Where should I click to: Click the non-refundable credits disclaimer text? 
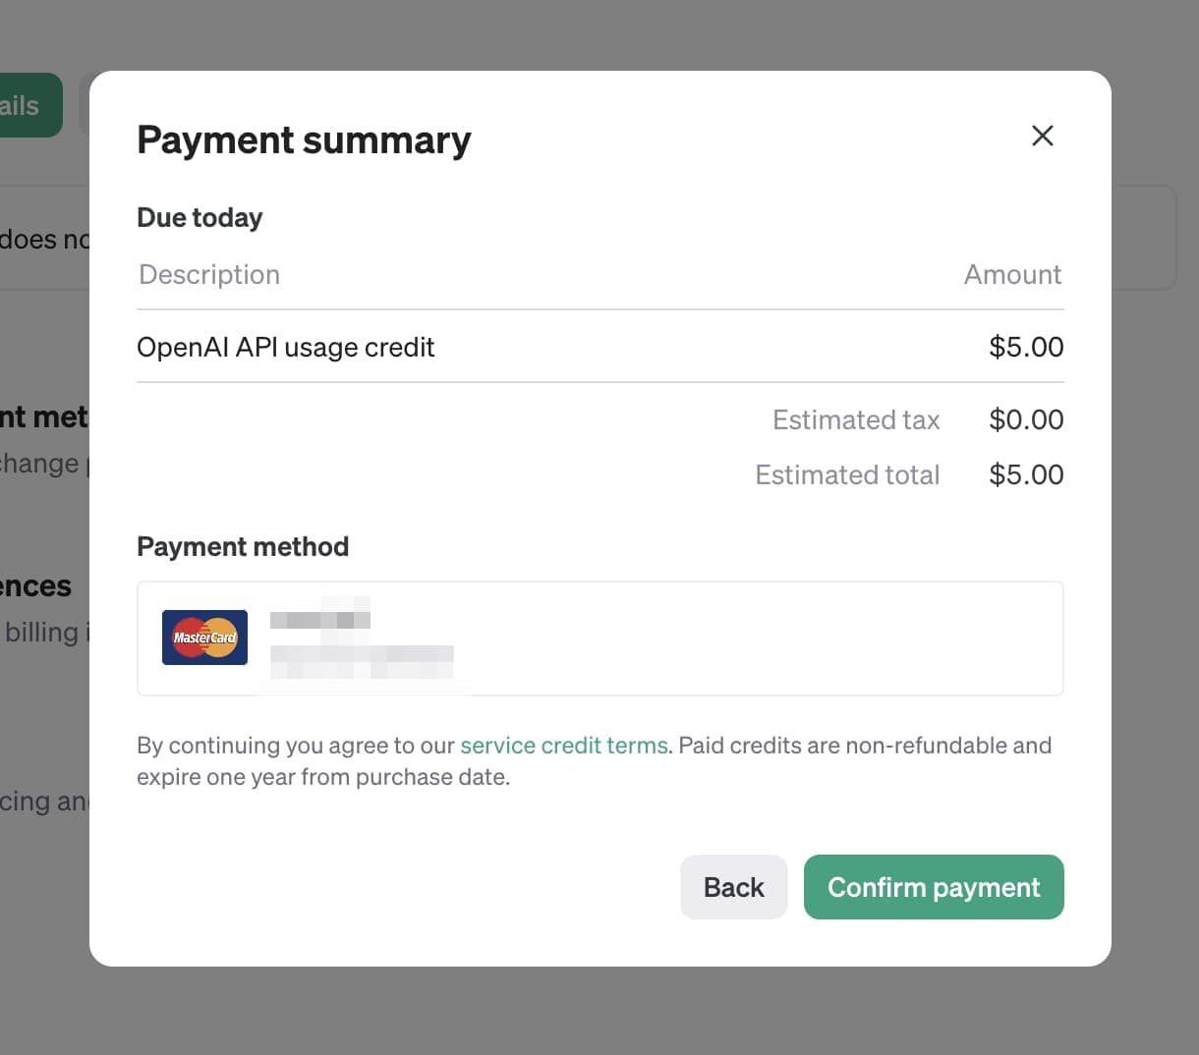pyautogui.click(x=595, y=761)
